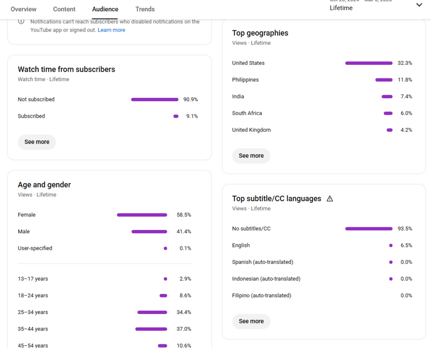
Task: Click See more in Top geographies card
Action: 251,156
